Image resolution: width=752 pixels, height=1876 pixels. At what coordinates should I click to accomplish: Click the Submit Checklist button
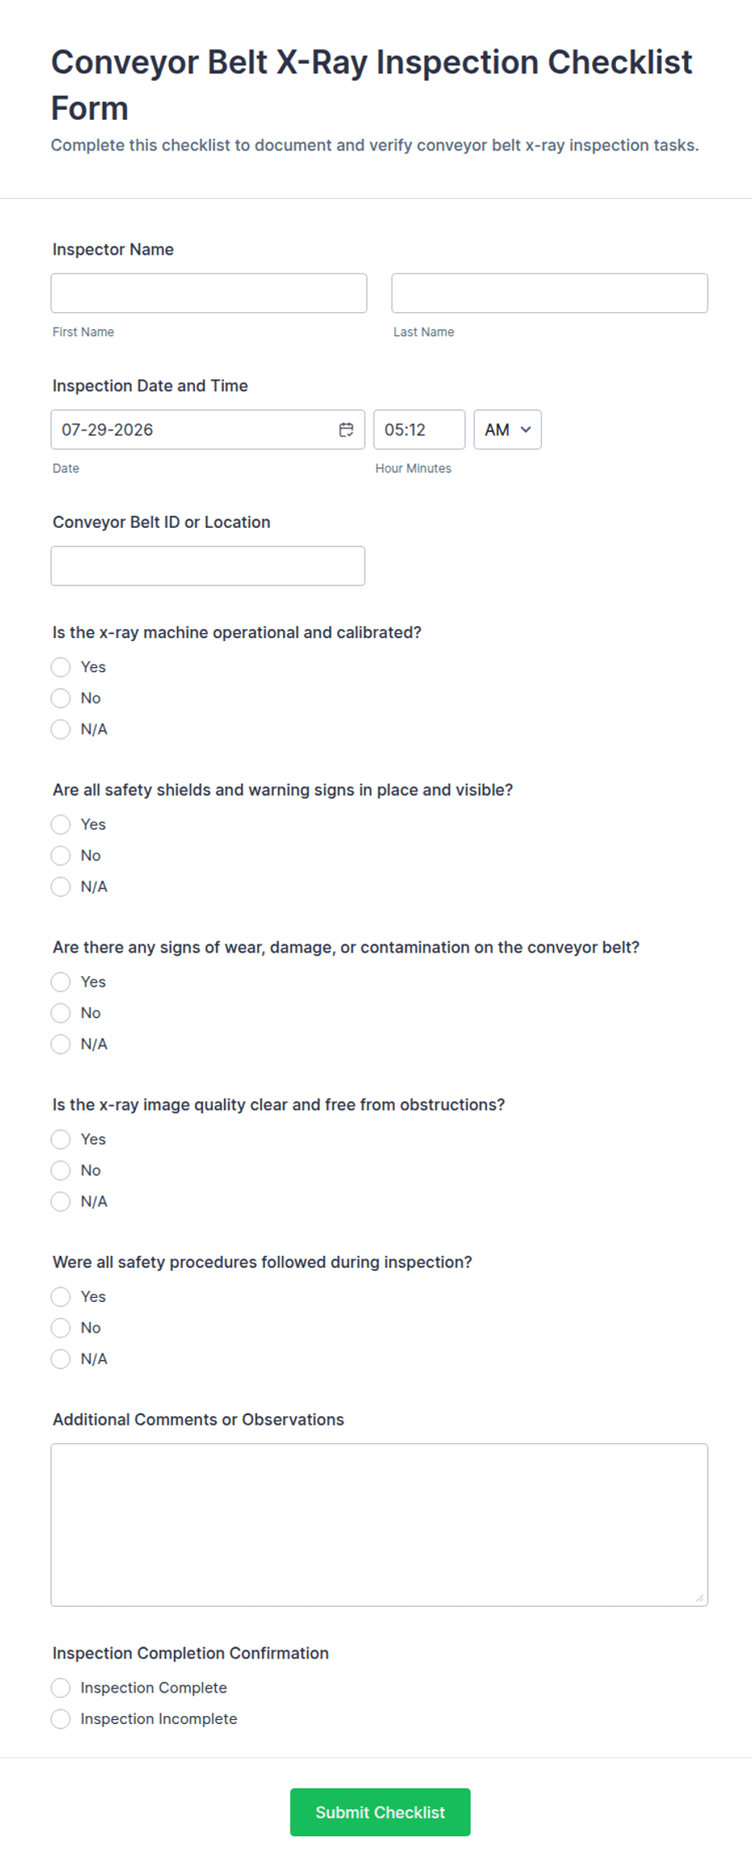(x=380, y=1812)
